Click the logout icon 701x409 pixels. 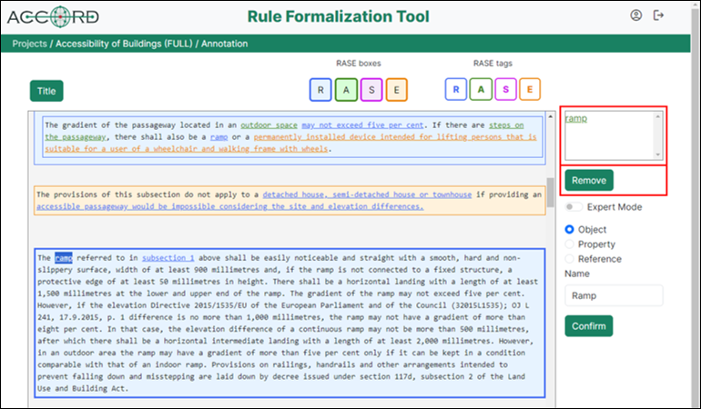[659, 16]
